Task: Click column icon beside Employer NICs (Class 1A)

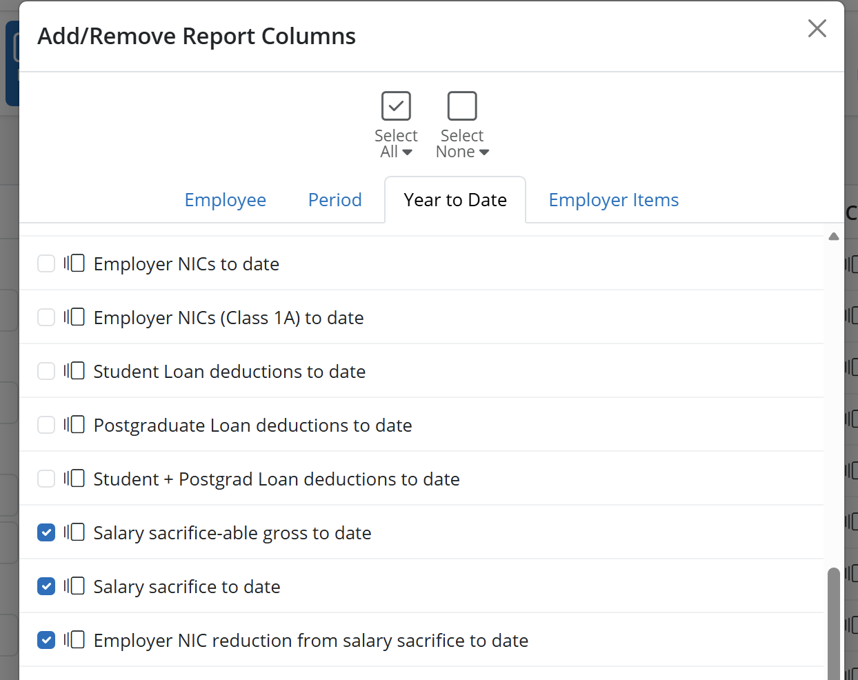Action: pyautogui.click(x=74, y=317)
